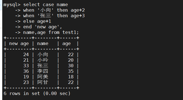Click the name cell 张三

[x=43, y=66]
